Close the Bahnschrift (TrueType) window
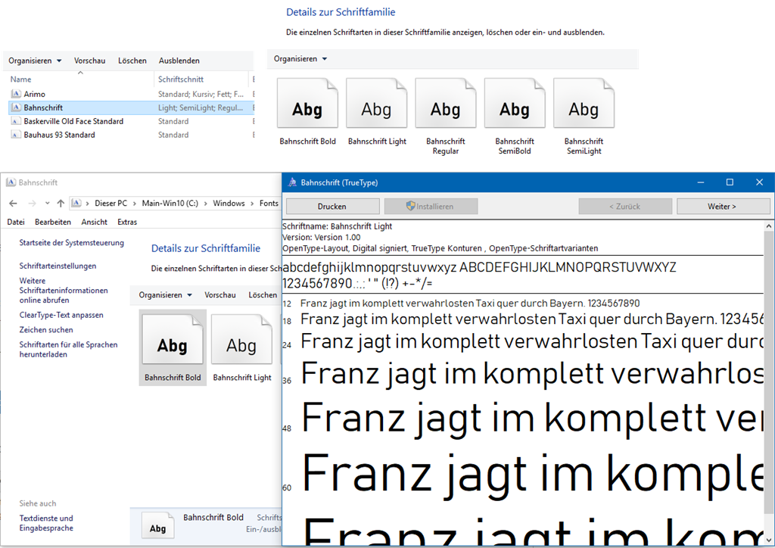The image size is (775, 548). 760,182
